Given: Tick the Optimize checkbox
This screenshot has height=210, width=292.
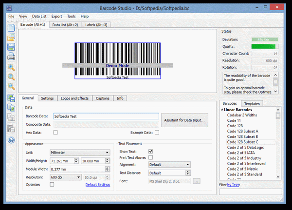Looking at the screenshot, I should (x=52, y=185).
